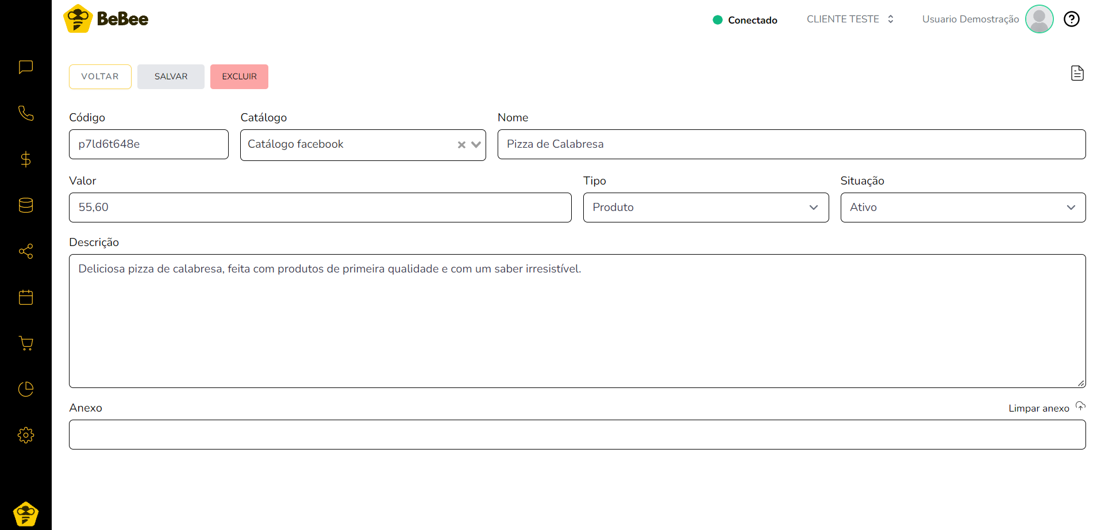This screenshot has height=530, width=1101.
Task: Open the phone calls sidebar icon
Action: coord(26,113)
